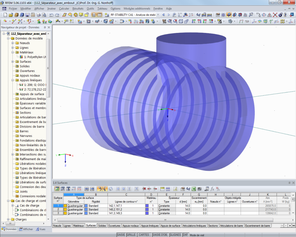Expand the Surfaces tree node
Viewport: 296px width, 237px height.
pyautogui.click(x=13, y=62)
